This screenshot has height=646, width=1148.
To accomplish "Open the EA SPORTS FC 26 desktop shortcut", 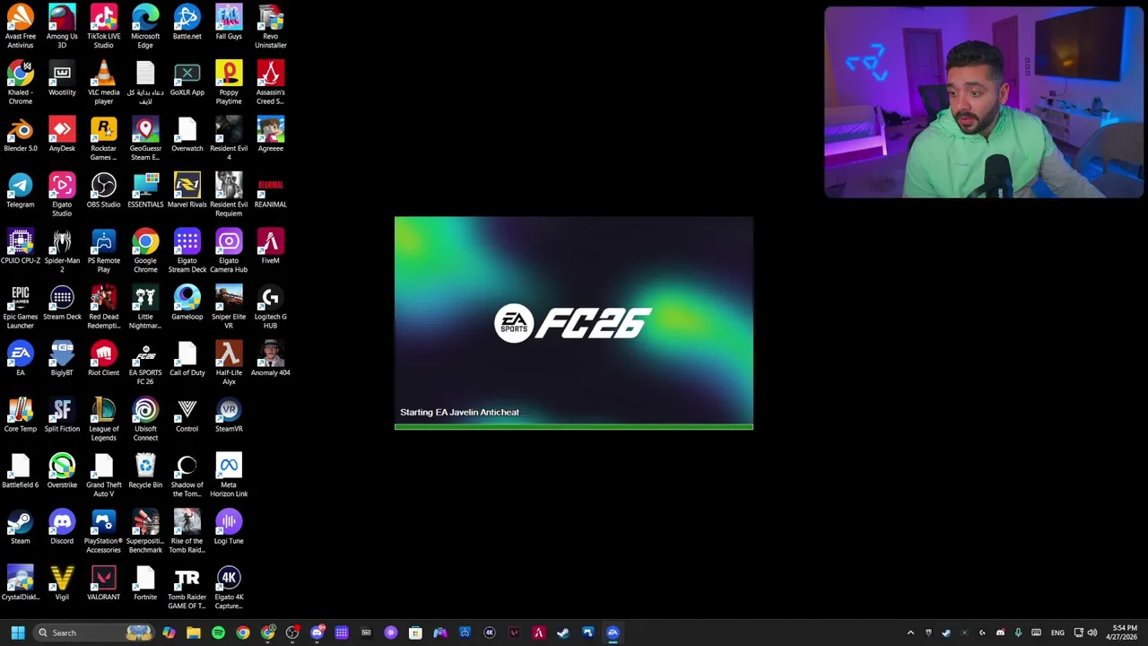I will [145, 362].
